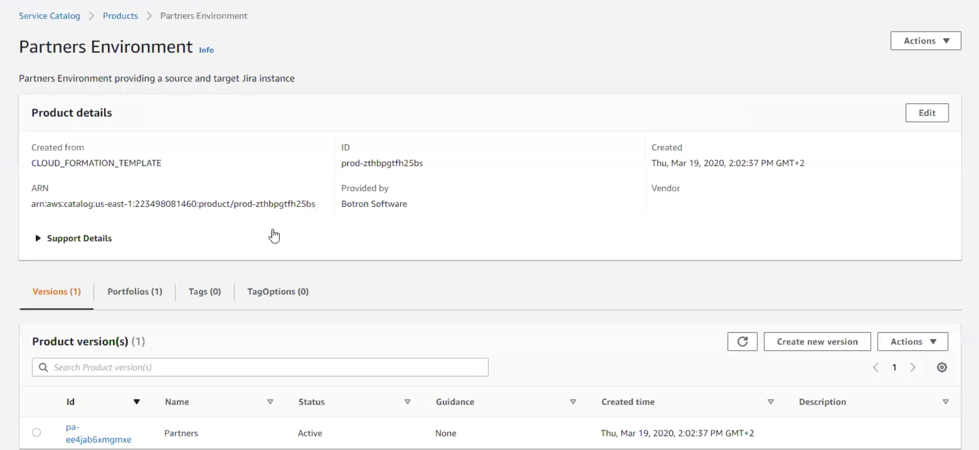The width and height of the screenshot is (979, 450).
Task: Open the table preferences gear icon
Action: point(942,367)
